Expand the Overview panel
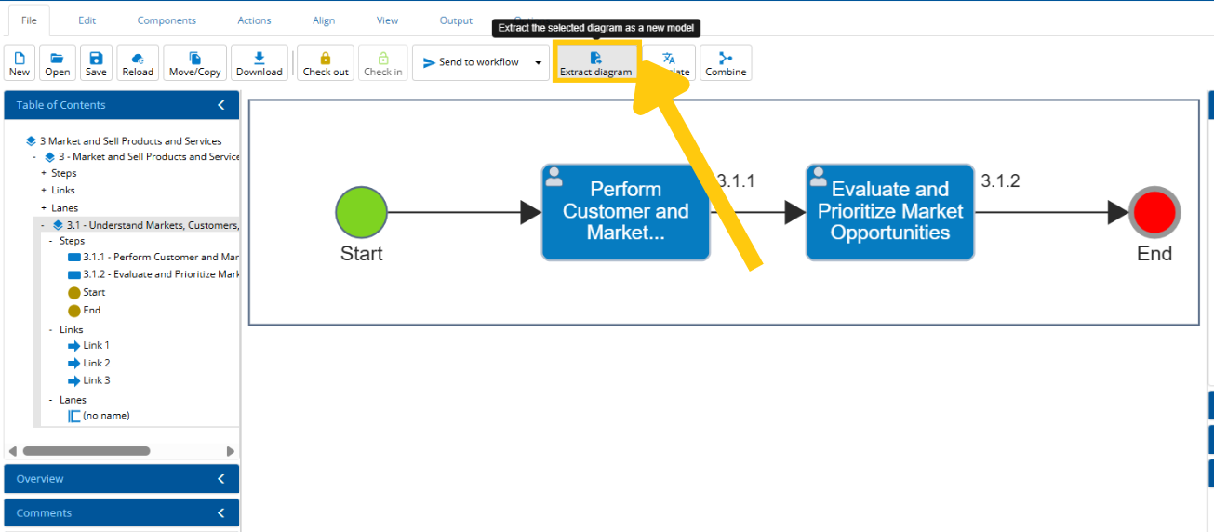The image size is (1214, 532). (x=220, y=479)
